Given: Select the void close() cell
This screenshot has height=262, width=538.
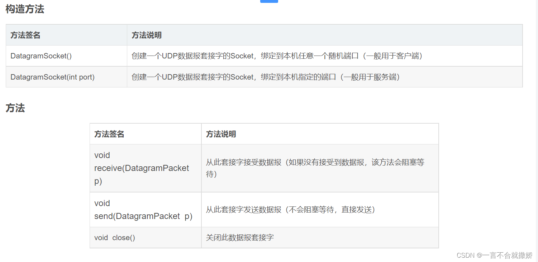Looking at the screenshot, I should 146,238.
